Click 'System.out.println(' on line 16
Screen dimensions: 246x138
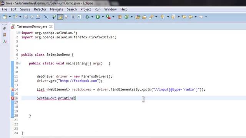point(55,98)
